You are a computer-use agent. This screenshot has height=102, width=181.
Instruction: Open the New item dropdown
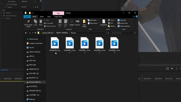(92, 20)
